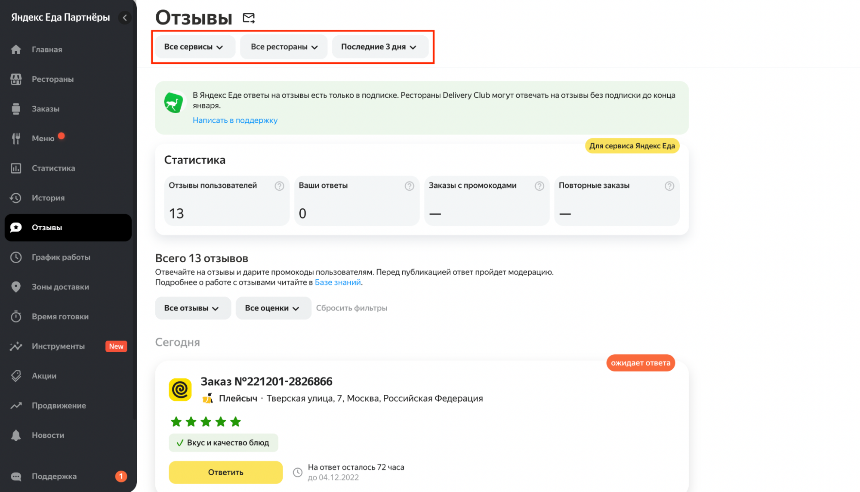
Task: Click the tag icon for Акции
Action: pos(16,376)
